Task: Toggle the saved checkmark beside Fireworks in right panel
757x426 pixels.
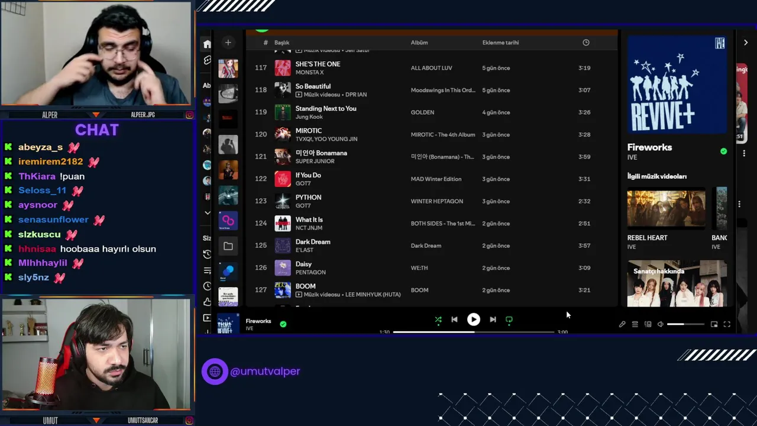Action: pyautogui.click(x=723, y=151)
